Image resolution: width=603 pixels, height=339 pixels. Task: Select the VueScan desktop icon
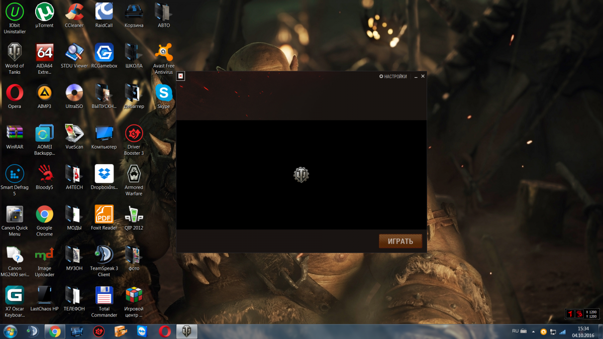point(74,138)
